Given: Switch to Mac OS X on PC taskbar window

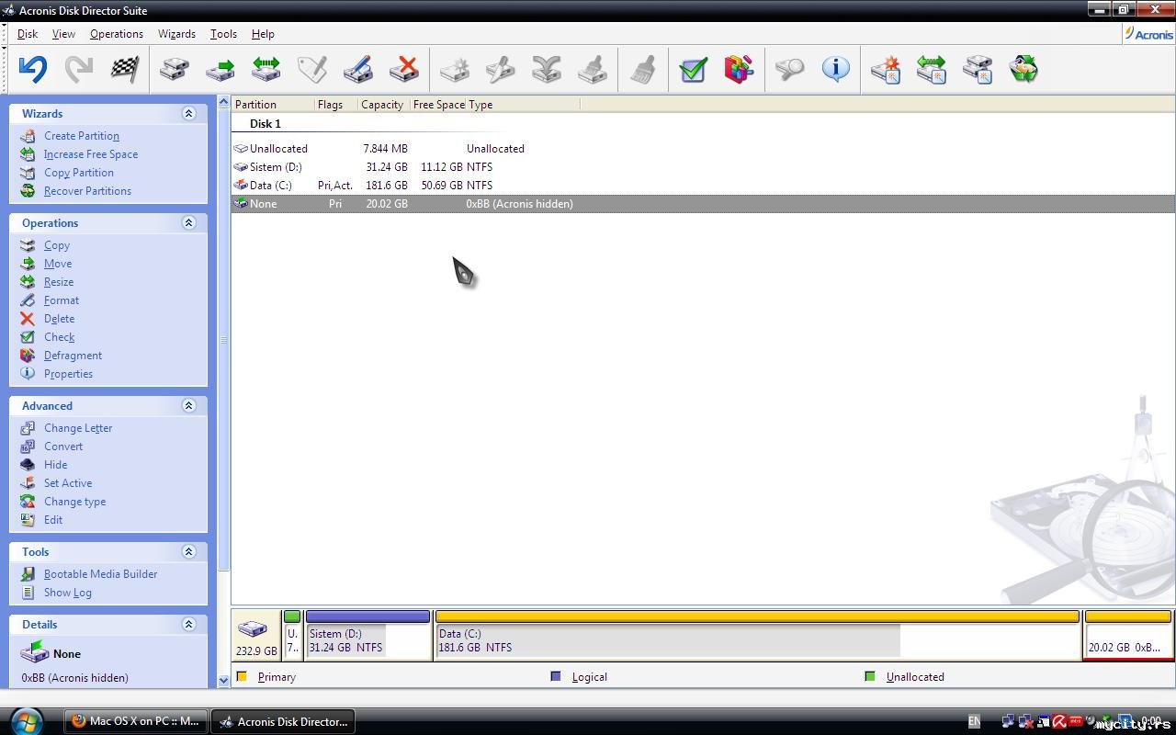Looking at the screenshot, I should (136, 721).
